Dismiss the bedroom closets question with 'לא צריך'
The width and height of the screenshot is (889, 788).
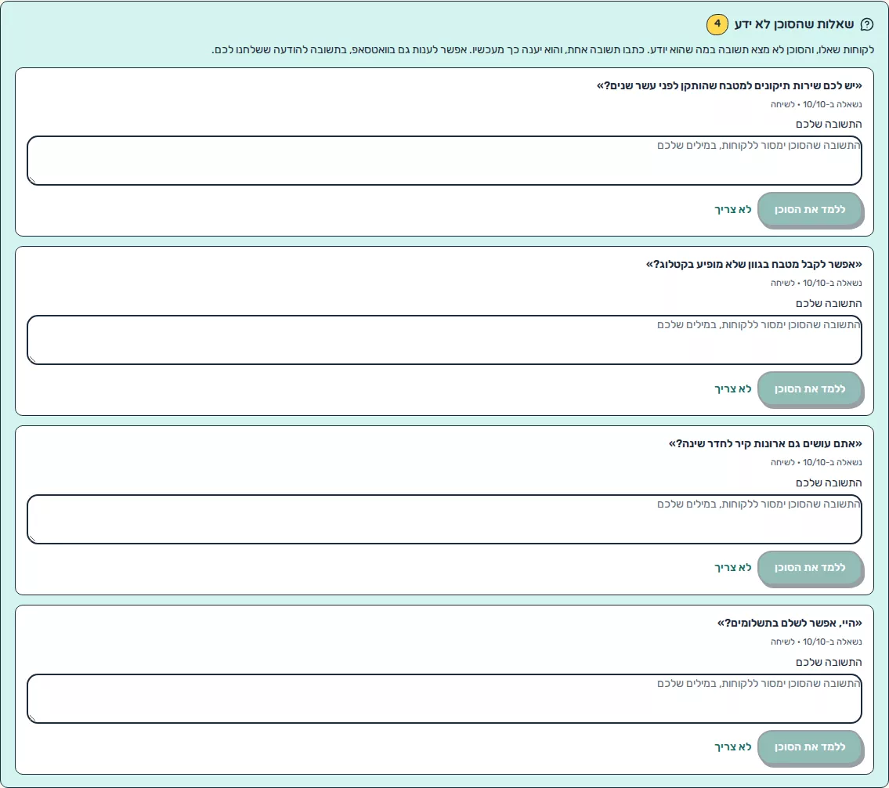732,568
